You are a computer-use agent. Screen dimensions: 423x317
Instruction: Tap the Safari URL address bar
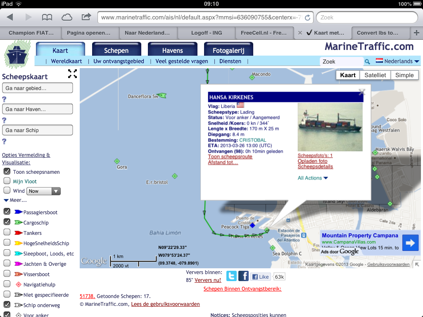205,17
